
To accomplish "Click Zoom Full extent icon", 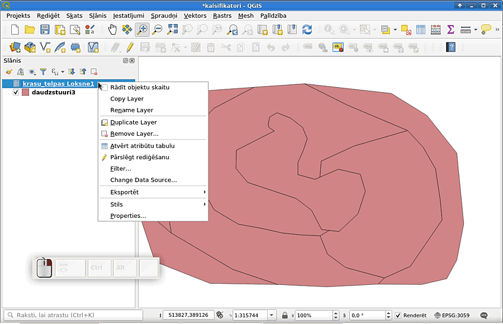I will [x=172, y=30].
